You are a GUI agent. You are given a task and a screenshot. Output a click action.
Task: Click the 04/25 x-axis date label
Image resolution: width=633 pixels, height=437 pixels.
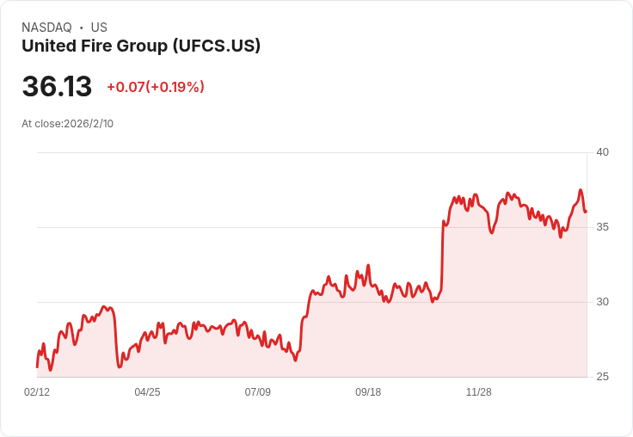pos(147,392)
